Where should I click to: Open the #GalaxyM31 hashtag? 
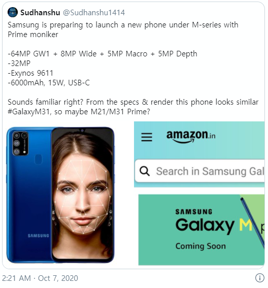coord(29,112)
